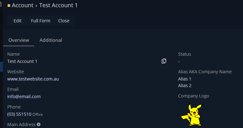Click the info@email.com email address
The height and width of the screenshot is (128, 243).
pos(24,97)
